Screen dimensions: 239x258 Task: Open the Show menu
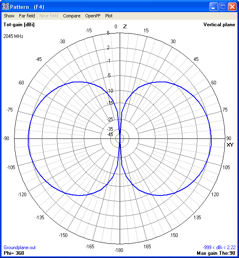[x=9, y=16]
